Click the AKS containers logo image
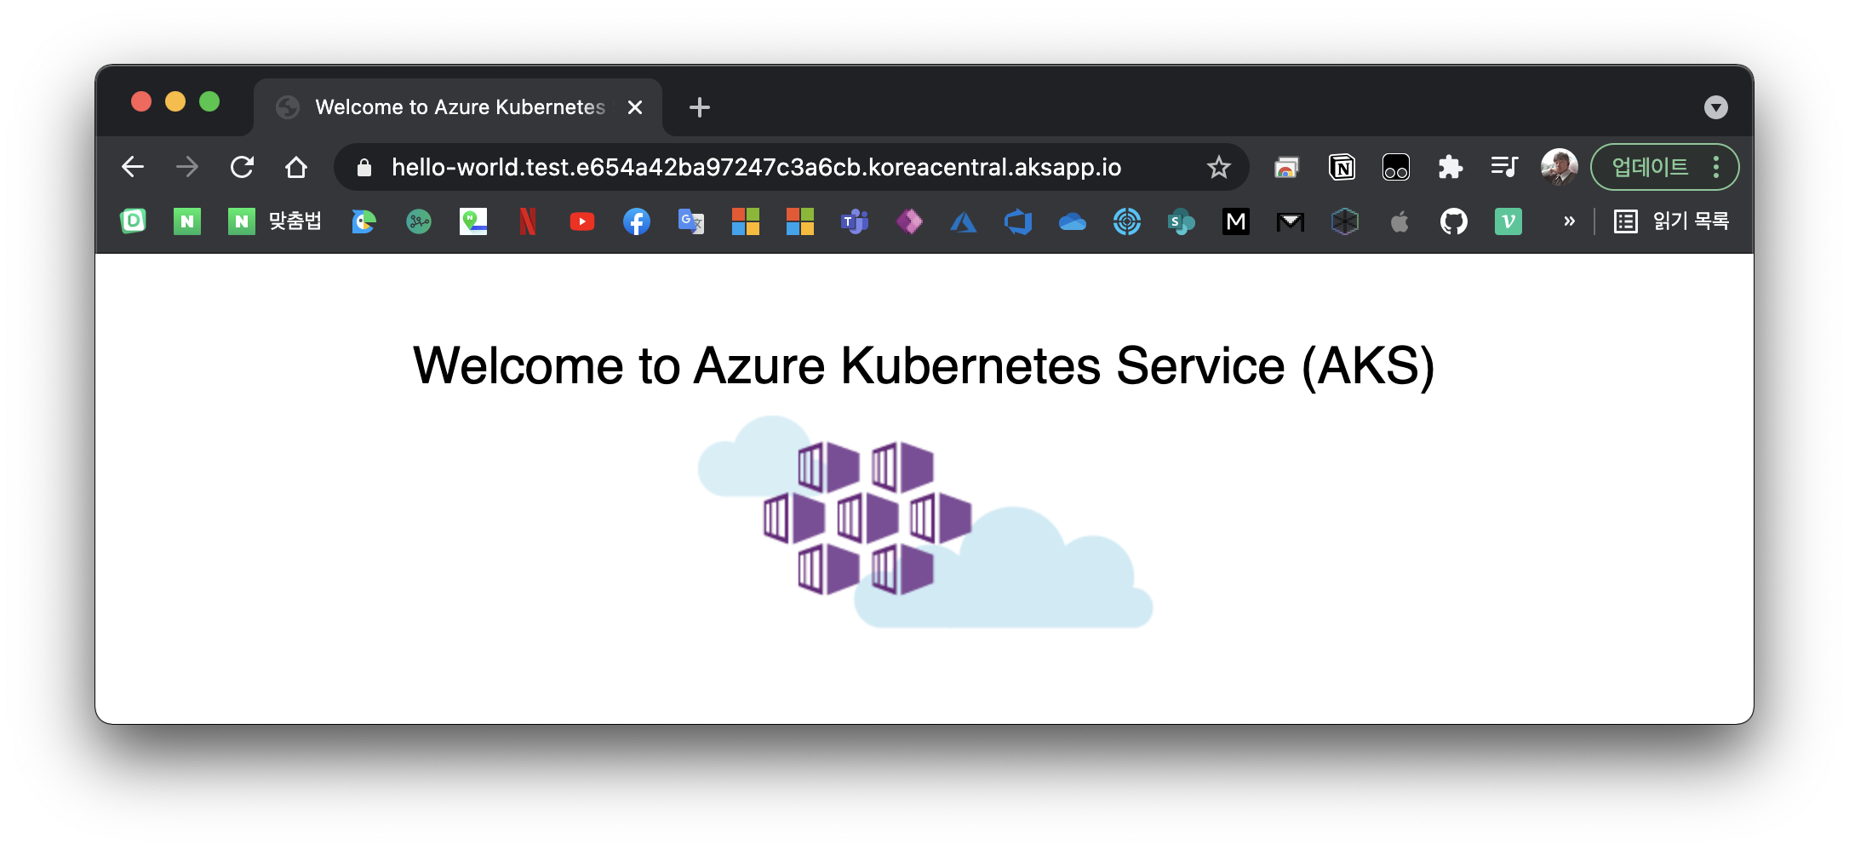1849x850 pixels. tap(924, 521)
